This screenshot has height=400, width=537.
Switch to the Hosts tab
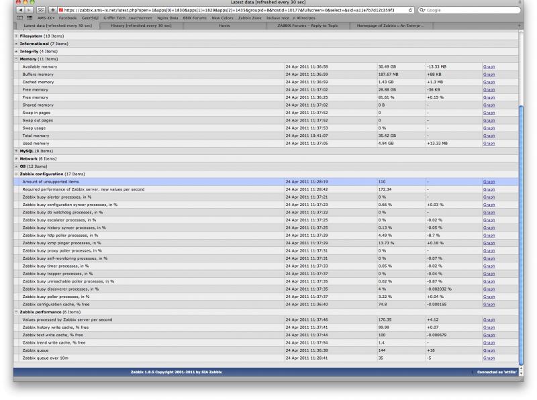(224, 26)
